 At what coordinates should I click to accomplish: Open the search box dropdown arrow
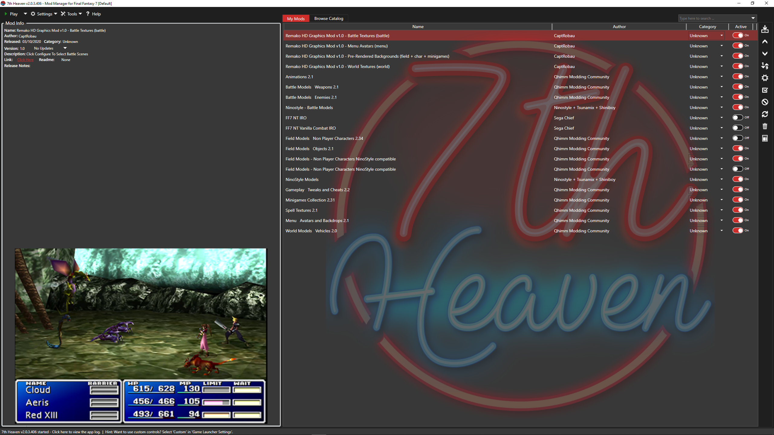click(753, 18)
